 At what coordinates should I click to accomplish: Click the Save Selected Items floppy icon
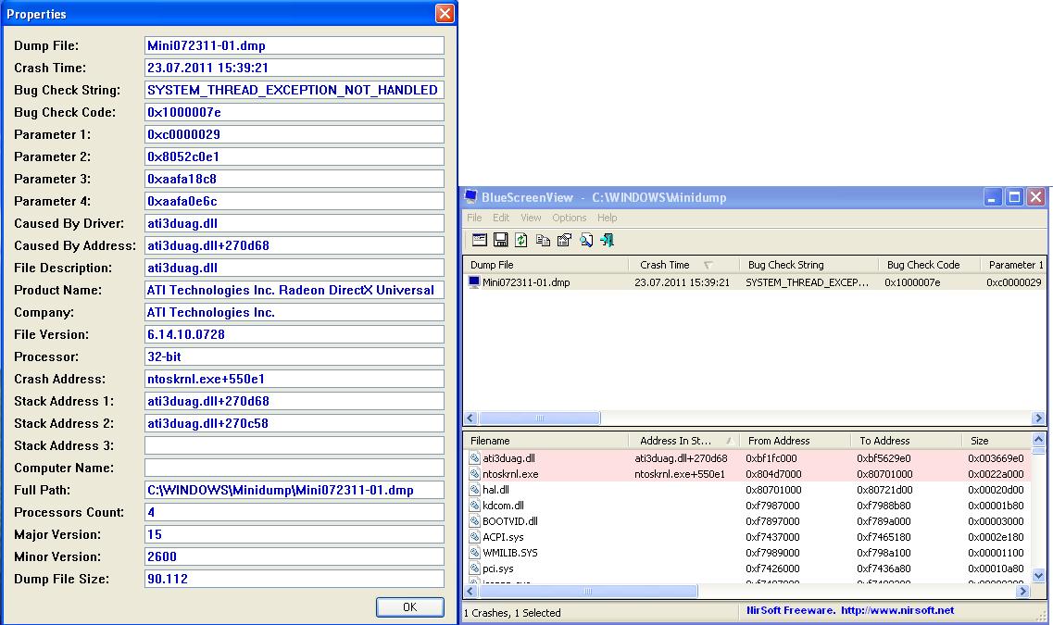click(500, 240)
